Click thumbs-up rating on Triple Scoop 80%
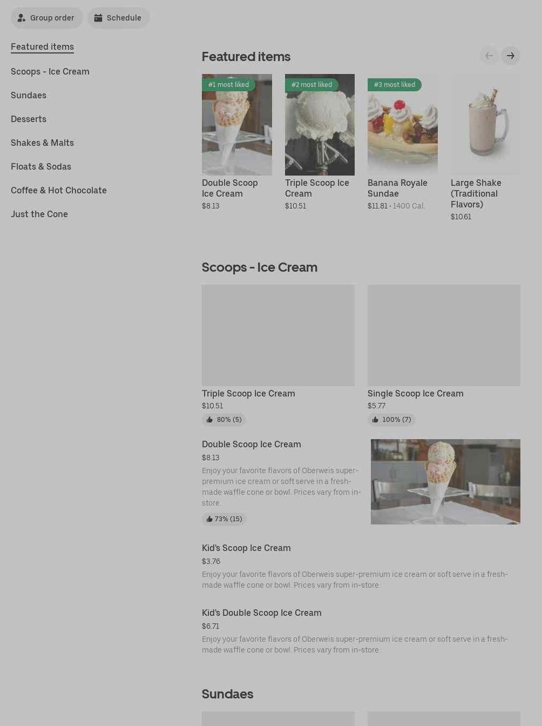 point(223,420)
